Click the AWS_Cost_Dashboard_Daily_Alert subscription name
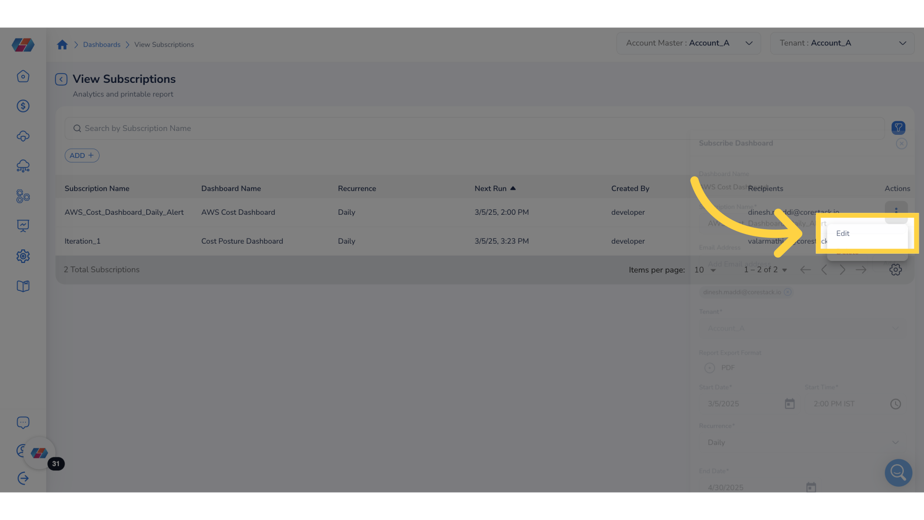924x520 pixels. (x=124, y=212)
